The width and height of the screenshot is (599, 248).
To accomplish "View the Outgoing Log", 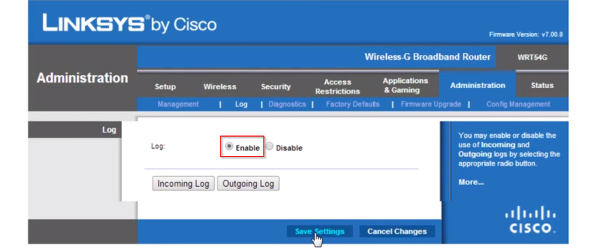I will 248,183.
